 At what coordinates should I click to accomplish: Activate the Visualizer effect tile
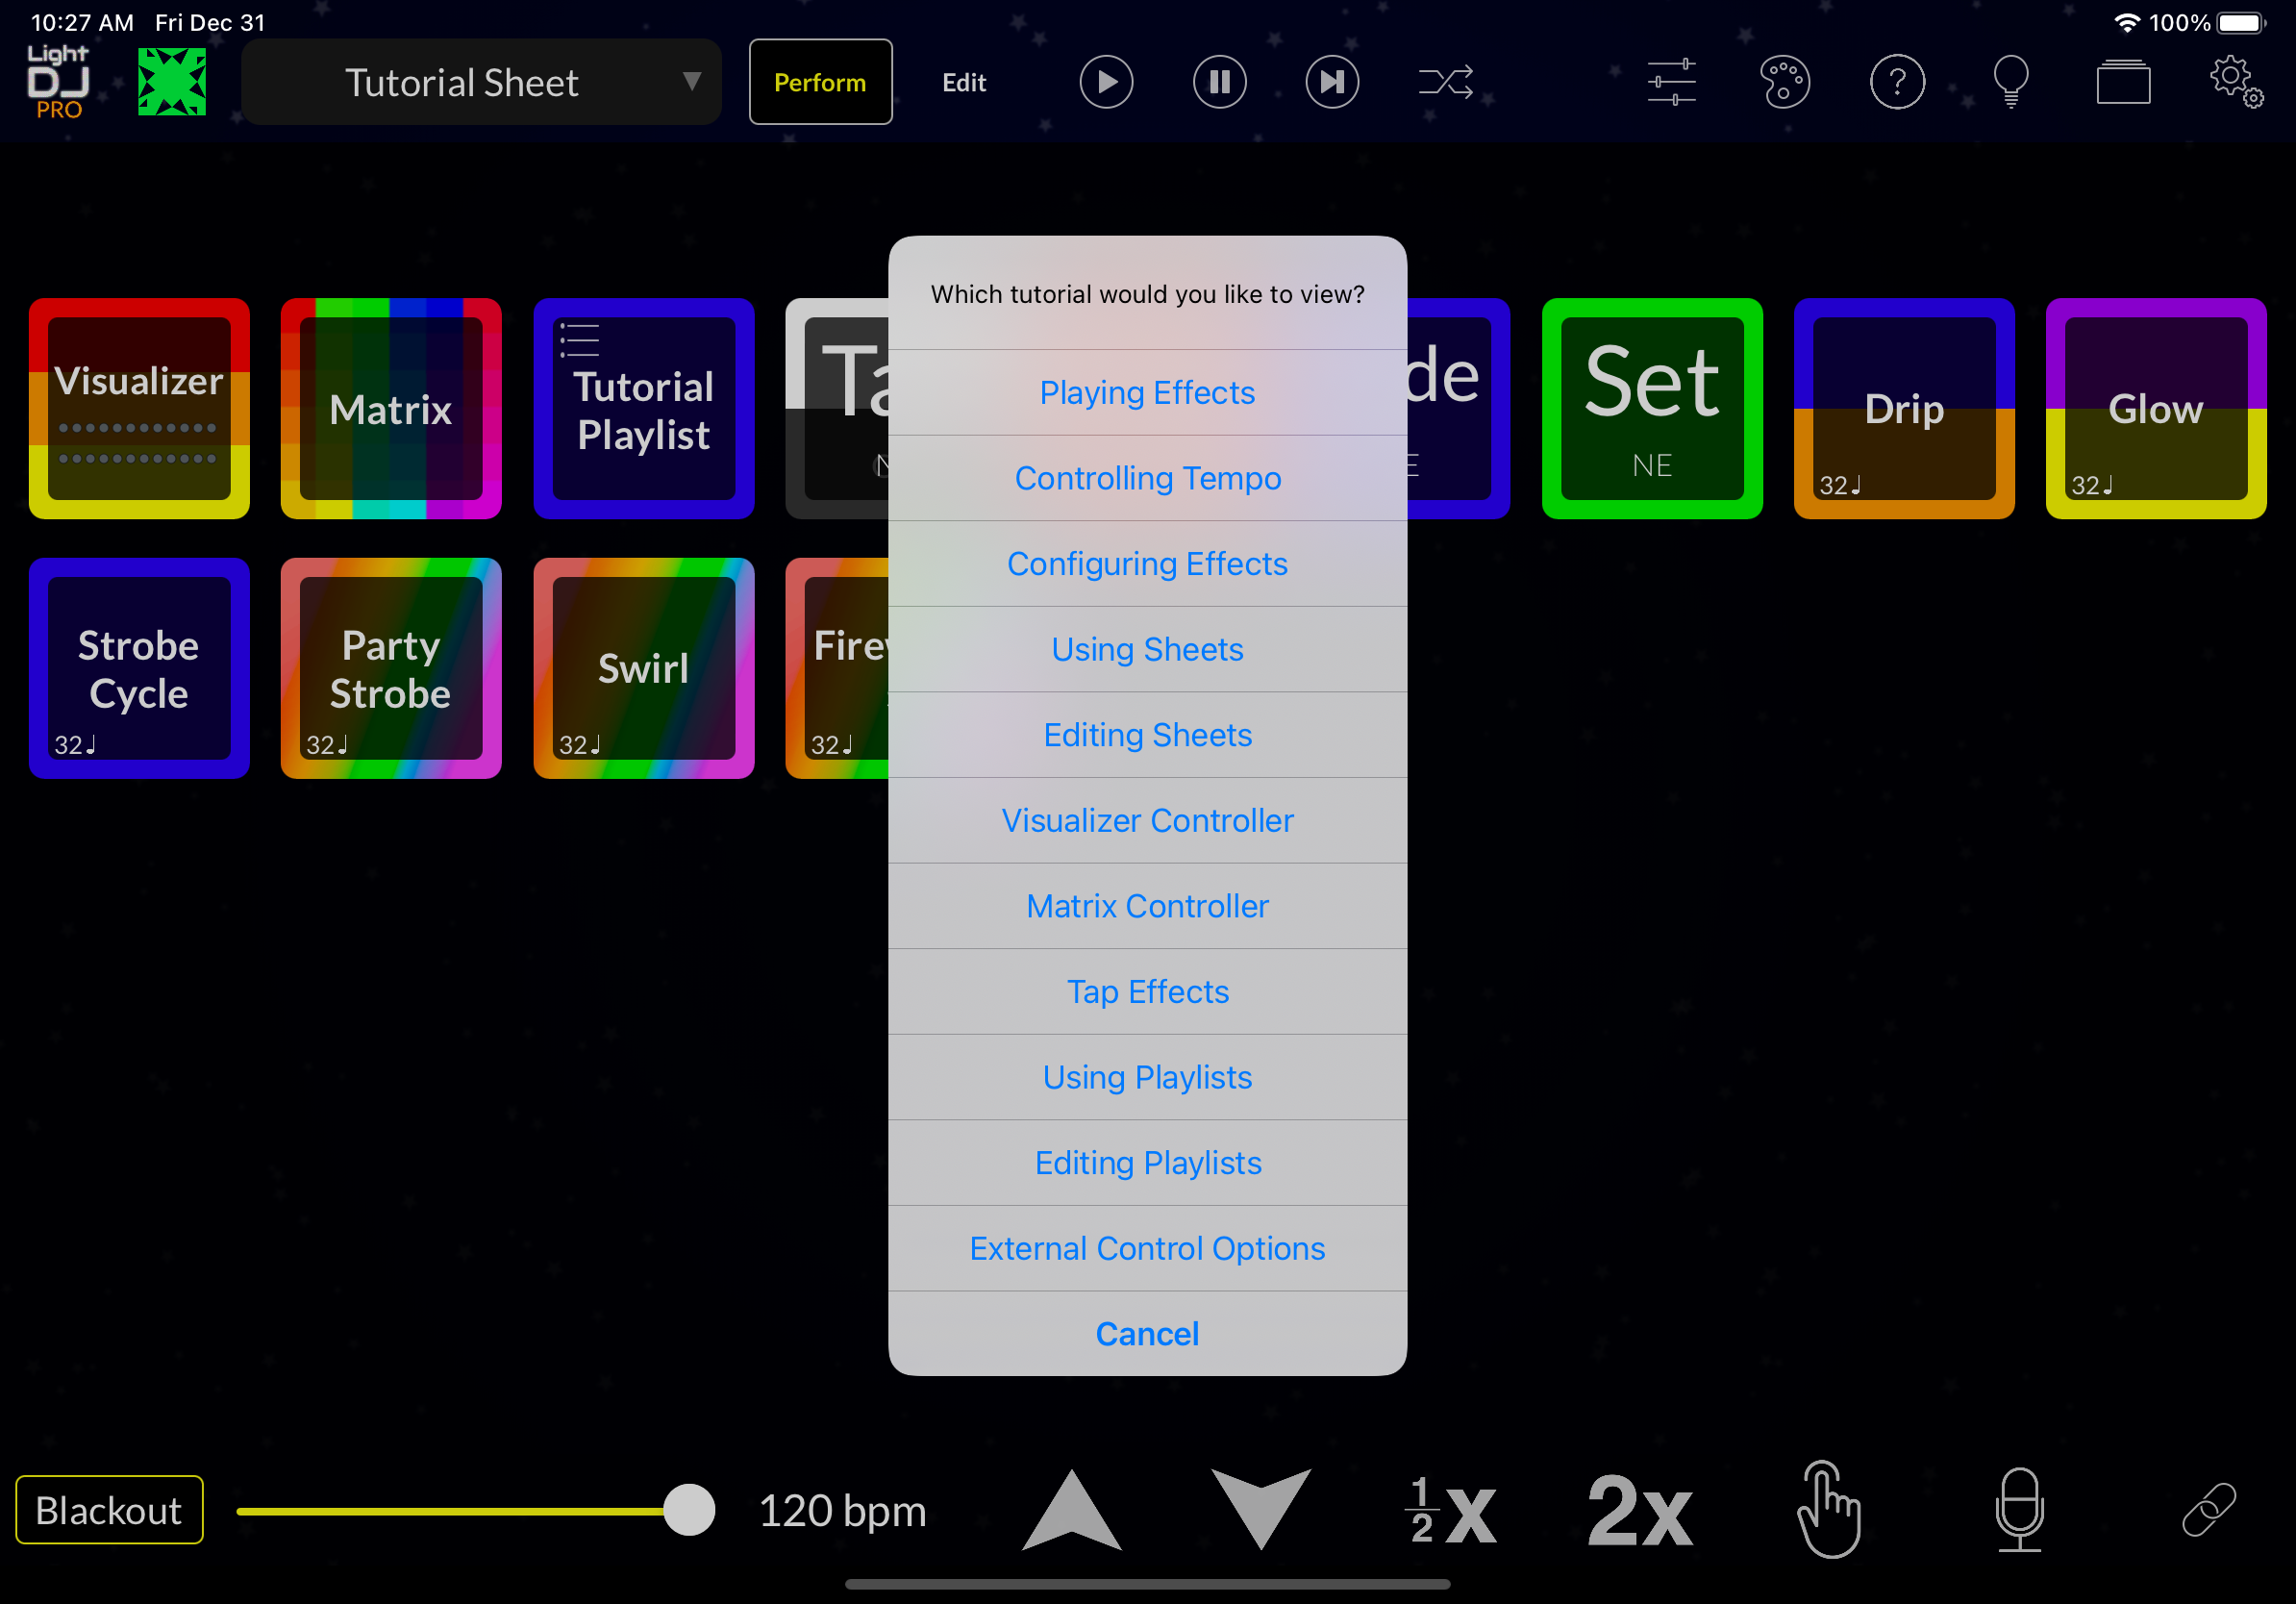click(x=139, y=408)
